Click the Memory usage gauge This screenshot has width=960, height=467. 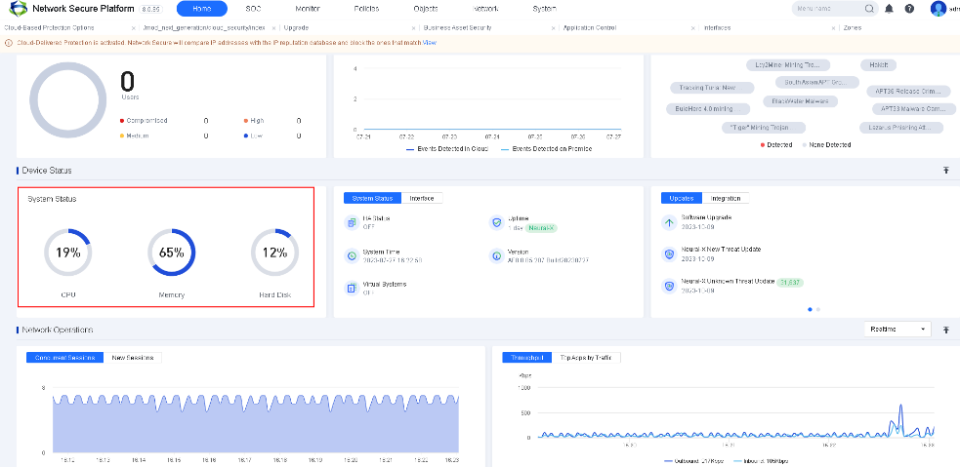[171, 253]
